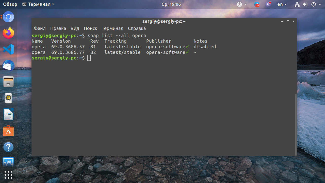This screenshot has height=183, width=325.
Task: Click the volume speaker icon
Action: click(x=305, y=4)
